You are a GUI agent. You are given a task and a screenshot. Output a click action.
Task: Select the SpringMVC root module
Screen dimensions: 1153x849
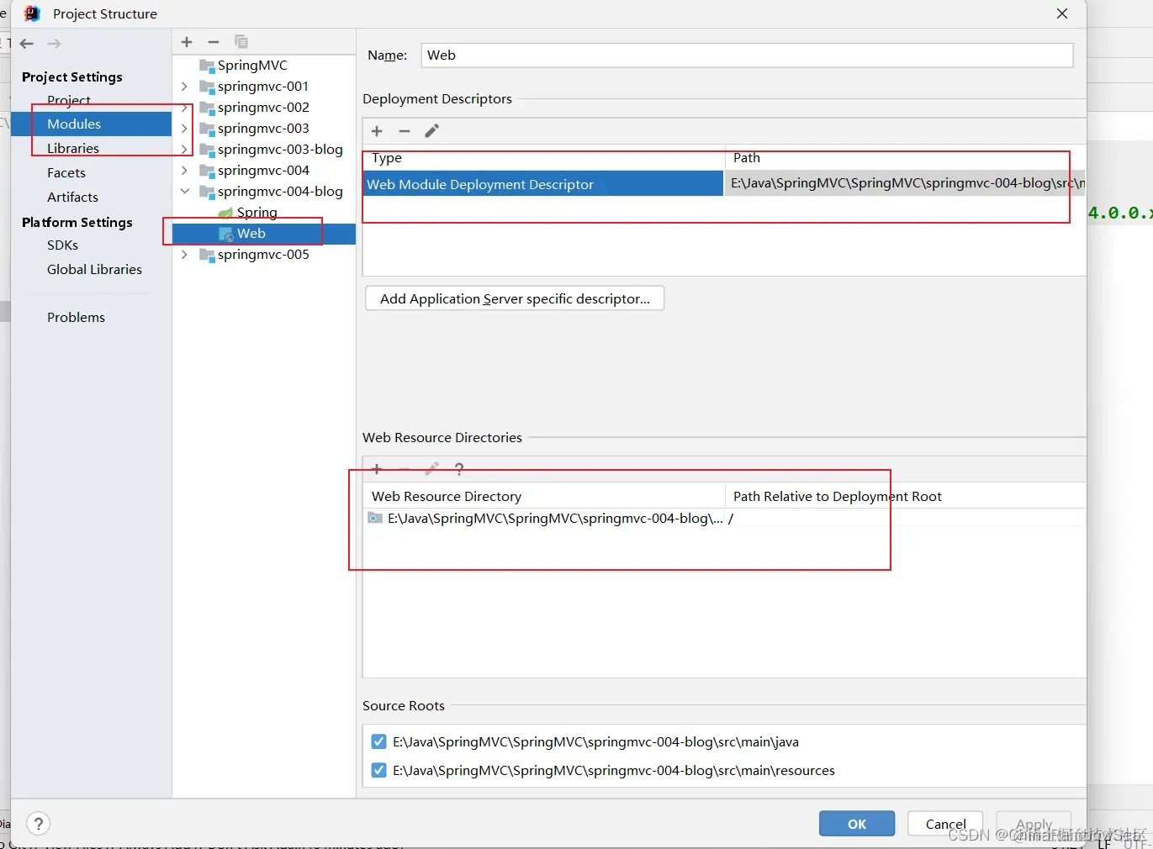252,65
